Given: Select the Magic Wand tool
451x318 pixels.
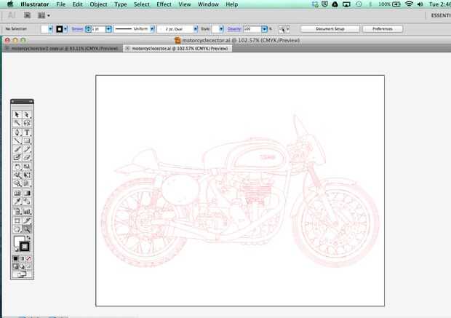Looking at the screenshot, I should (x=17, y=123).
